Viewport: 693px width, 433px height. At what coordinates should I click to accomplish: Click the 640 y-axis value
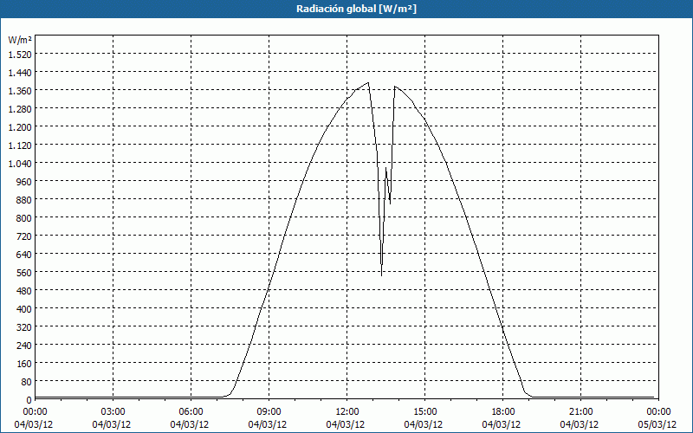pos(24,255)
